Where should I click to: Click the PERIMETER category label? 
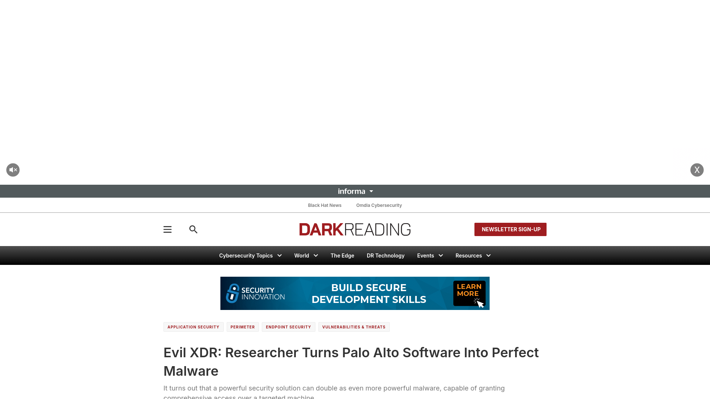click(x=242, y=327)
